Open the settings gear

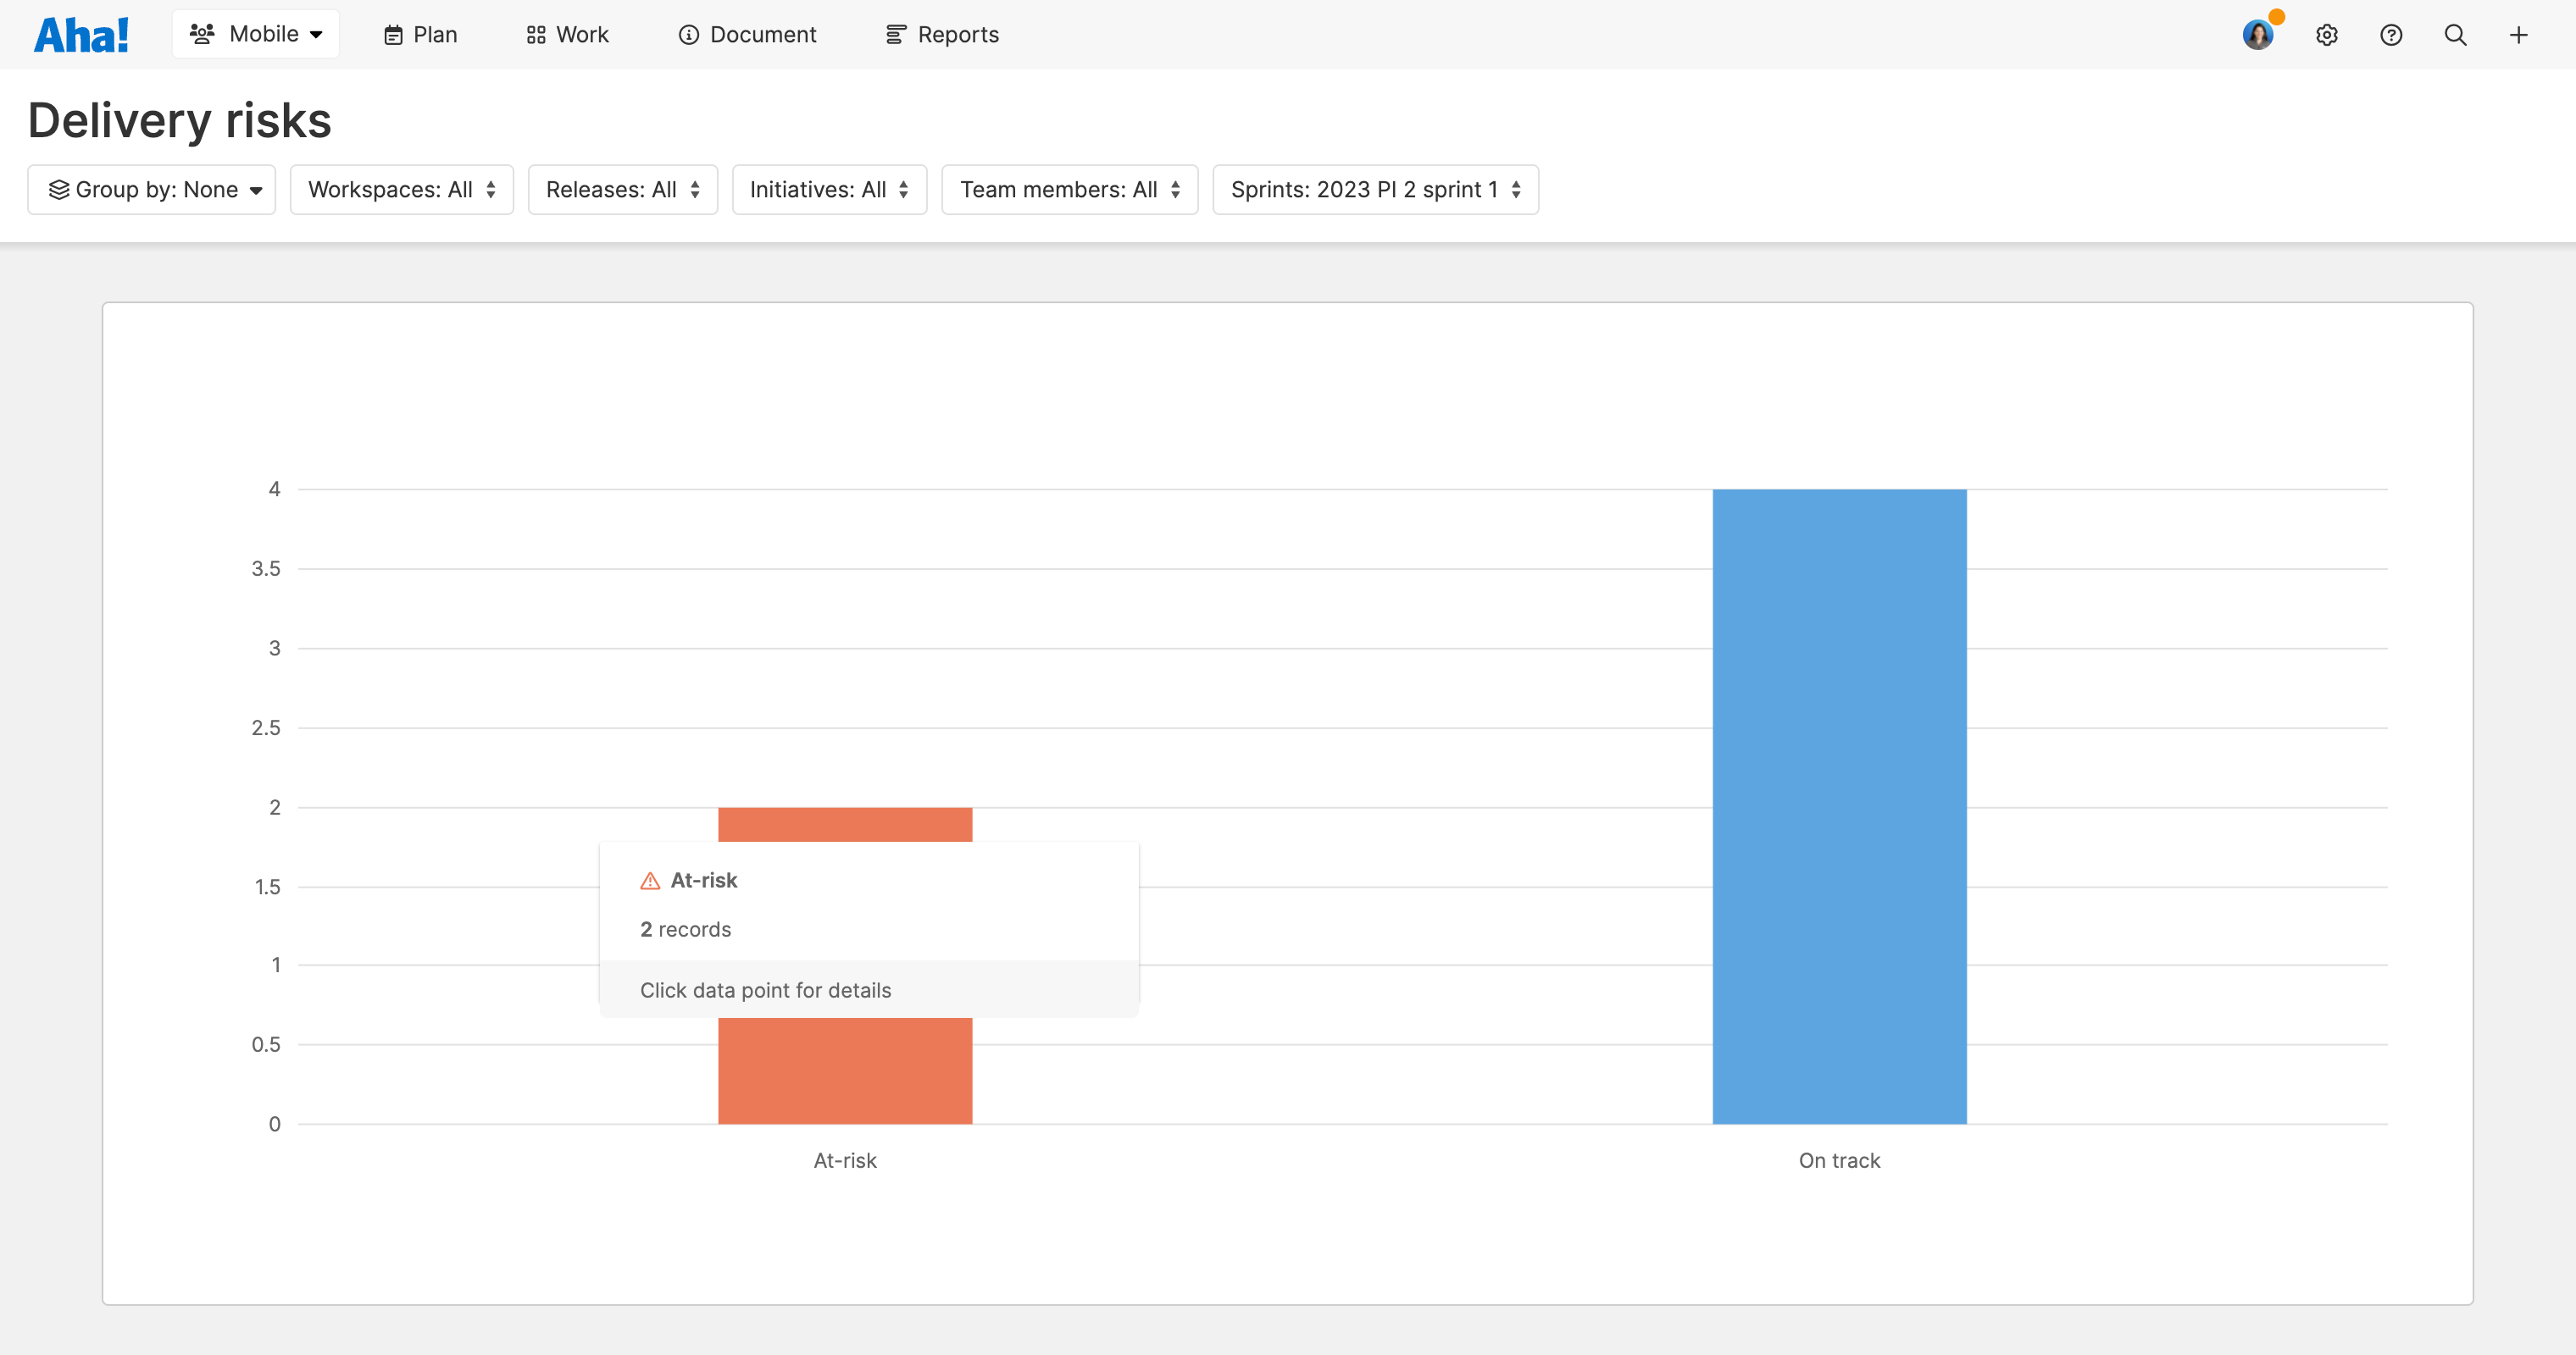(2327, 34)
